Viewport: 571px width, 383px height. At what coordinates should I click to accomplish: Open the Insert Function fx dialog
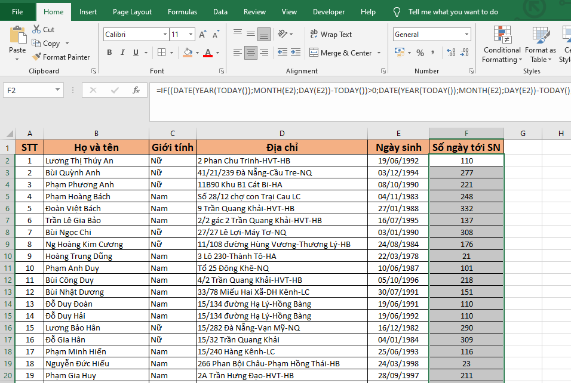136,91
